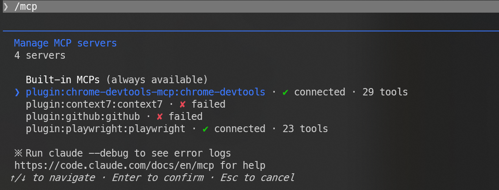Click the Enter to confirm hint
499x190 pixels.
coord(158,178)
